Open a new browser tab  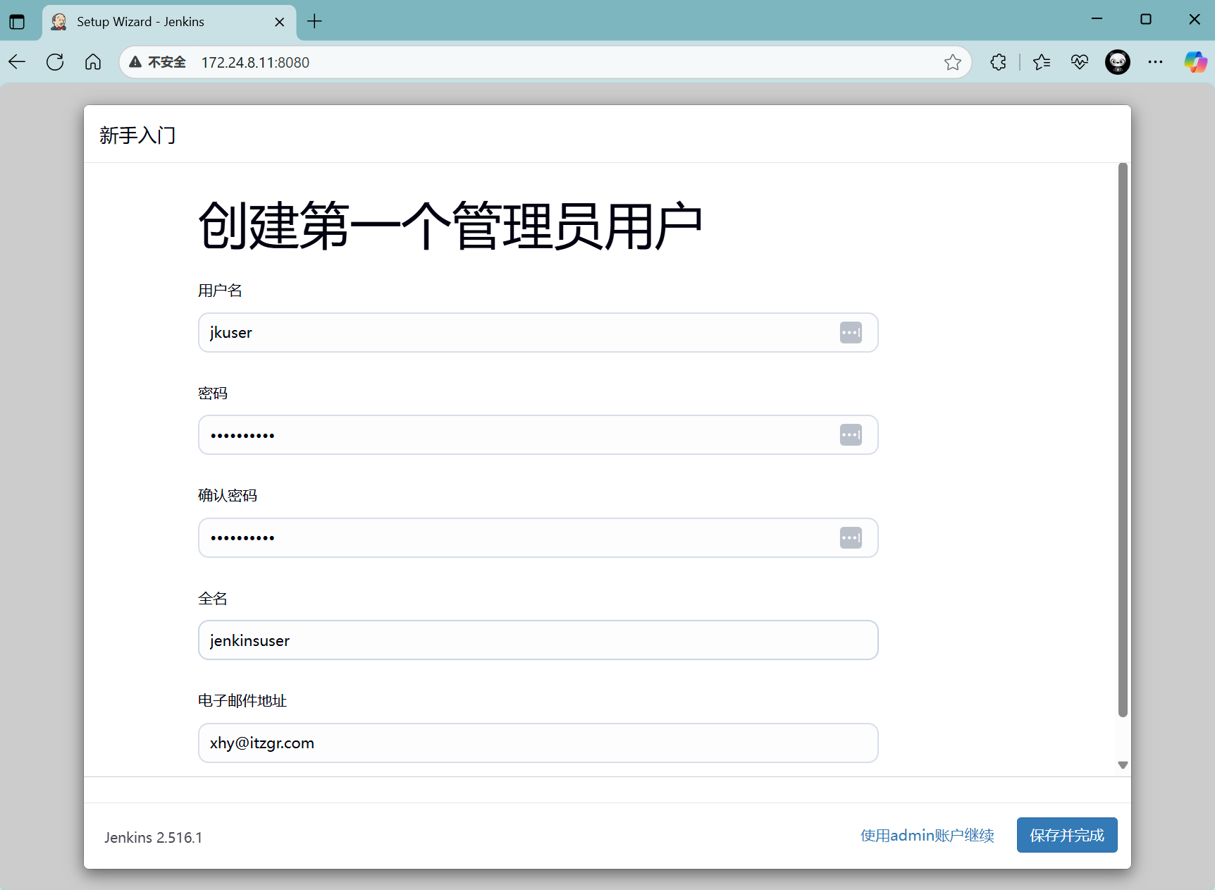click(x=314, y=22)
